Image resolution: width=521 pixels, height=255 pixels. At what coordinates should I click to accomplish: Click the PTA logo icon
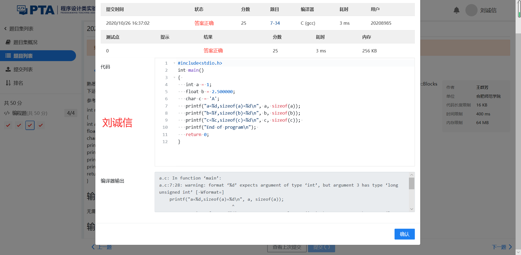[22, 10]
